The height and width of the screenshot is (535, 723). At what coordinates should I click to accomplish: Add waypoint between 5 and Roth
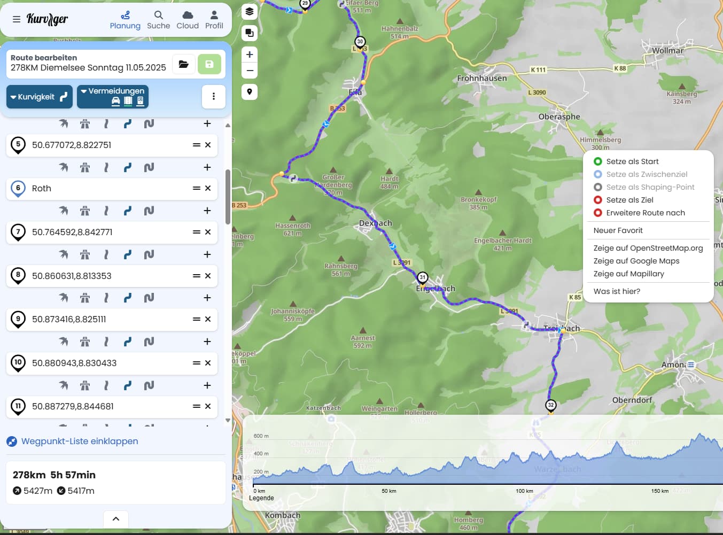[207, 167]
